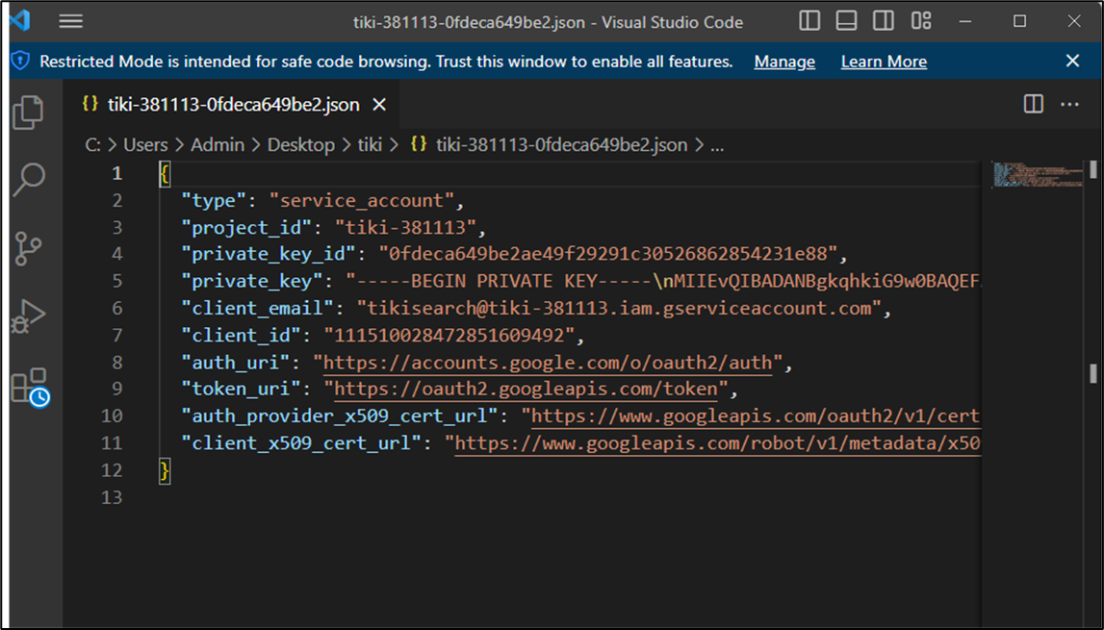Expand the 'tiki' folder breadcrumb
Viewport: 1104px width, 630px height.
370,144
